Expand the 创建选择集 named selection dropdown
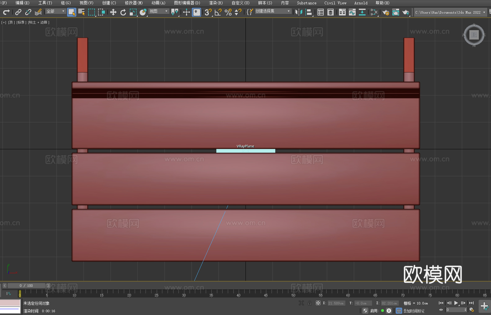The width and height of the screenshot is (491, 315). pos(273,11)
